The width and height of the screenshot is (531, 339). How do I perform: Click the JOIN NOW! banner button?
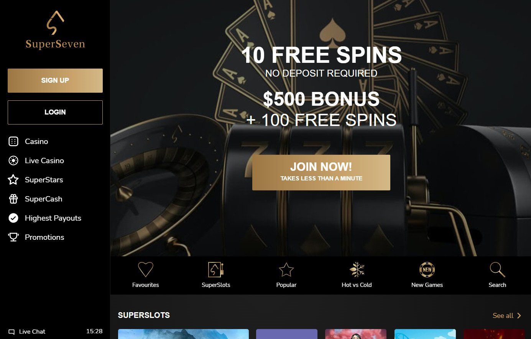point(321,172)
